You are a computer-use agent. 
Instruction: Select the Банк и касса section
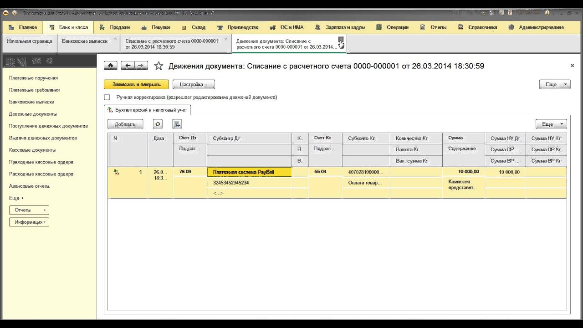(68, 27)
